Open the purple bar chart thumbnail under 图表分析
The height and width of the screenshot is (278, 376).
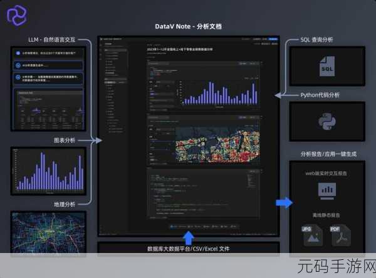48,171
